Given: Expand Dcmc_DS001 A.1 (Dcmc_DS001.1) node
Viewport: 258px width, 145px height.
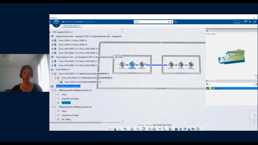Looking at the screenshot, I should click(x=52, y=45).
